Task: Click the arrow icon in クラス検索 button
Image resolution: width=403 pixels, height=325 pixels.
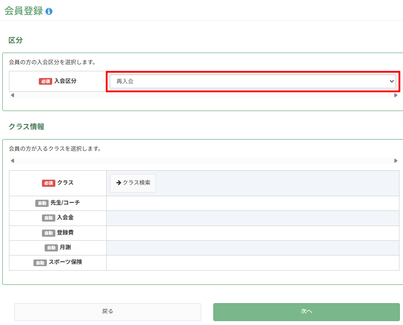Action: [x=118, y=183]
